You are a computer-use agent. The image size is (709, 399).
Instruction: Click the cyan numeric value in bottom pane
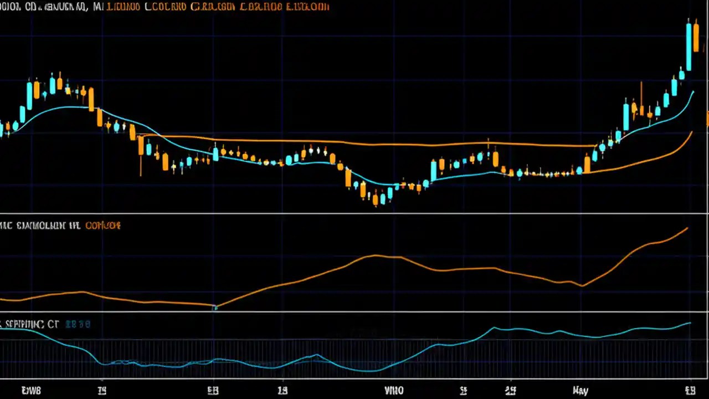tap(78, 324)
